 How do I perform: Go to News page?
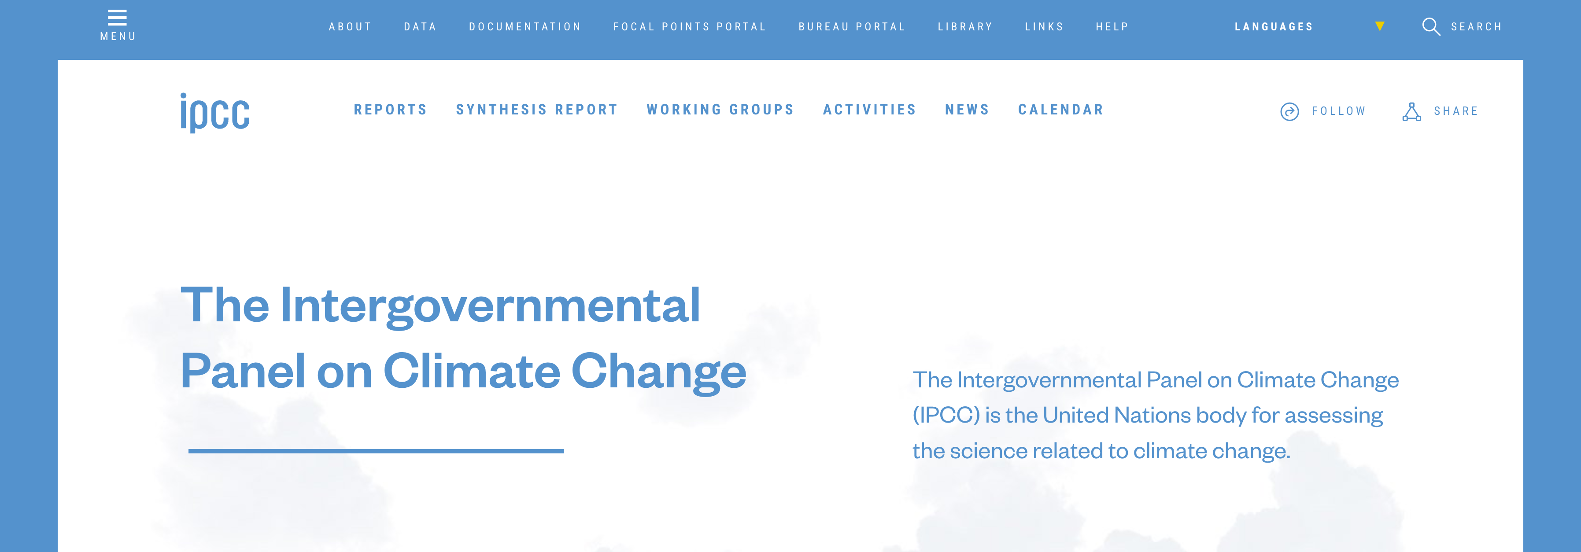(967, 110)
